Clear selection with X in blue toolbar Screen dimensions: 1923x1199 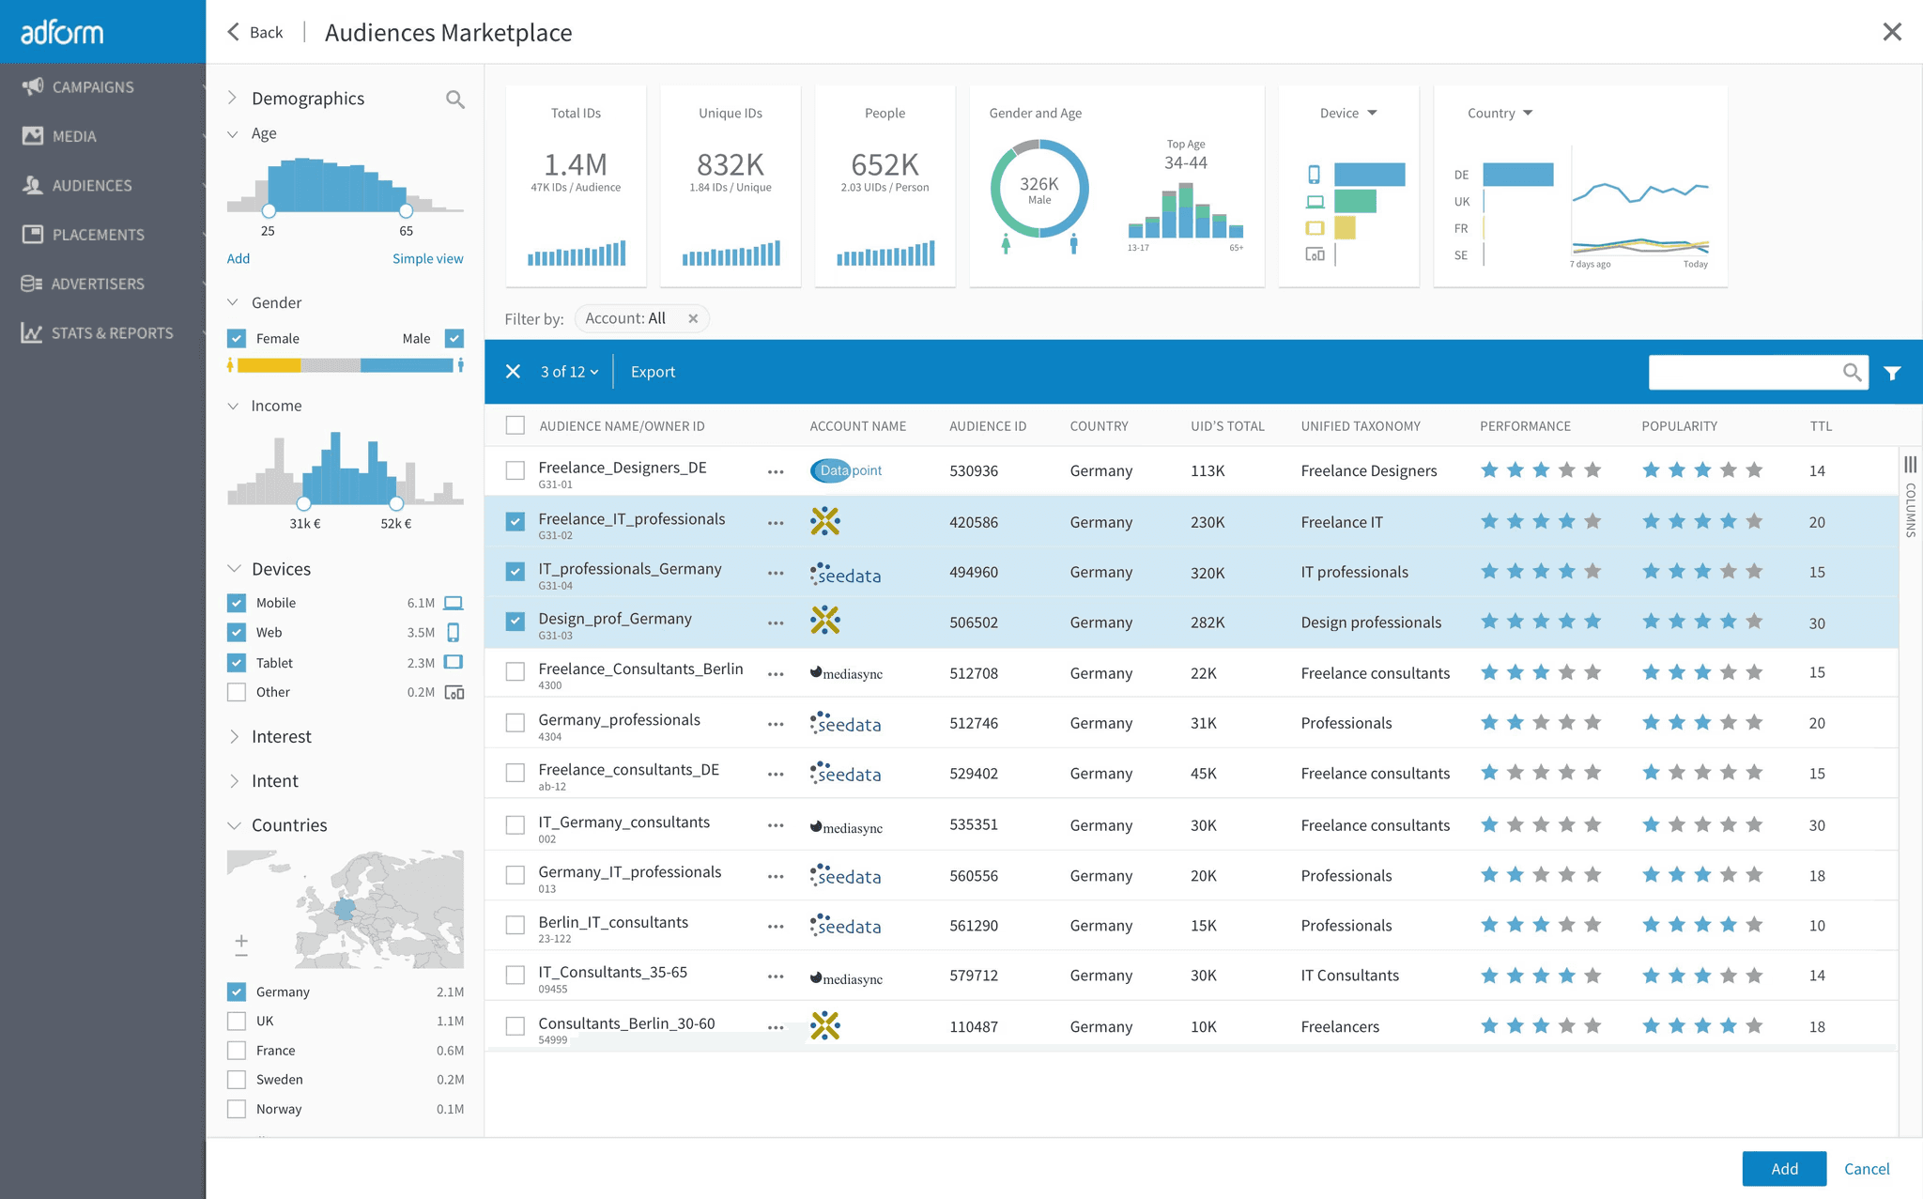click(x=513, y=372)
